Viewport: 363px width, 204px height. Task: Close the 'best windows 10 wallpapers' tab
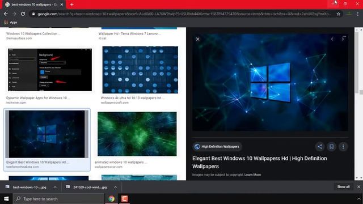point(62,5)
